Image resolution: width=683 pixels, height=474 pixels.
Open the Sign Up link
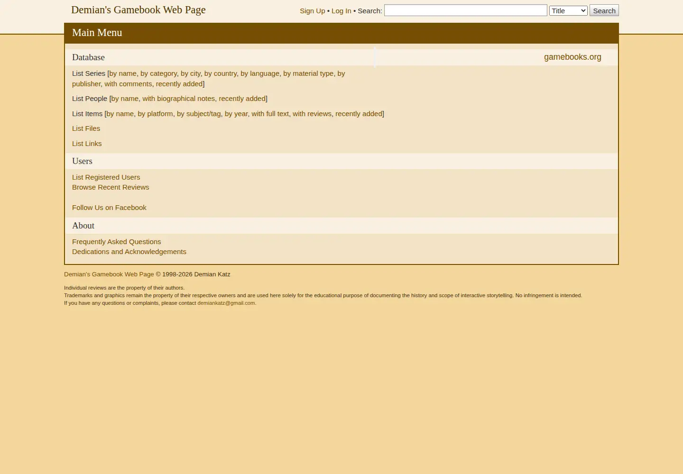[313, 11]
